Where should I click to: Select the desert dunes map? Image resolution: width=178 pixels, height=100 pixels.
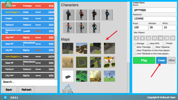(68, 62)
